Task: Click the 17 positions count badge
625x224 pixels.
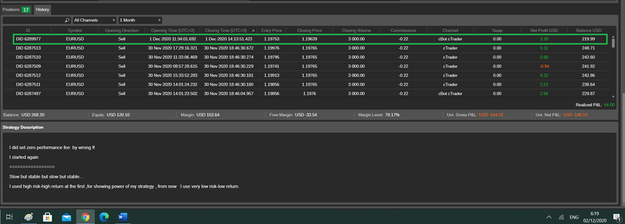Action: point(26,10)
